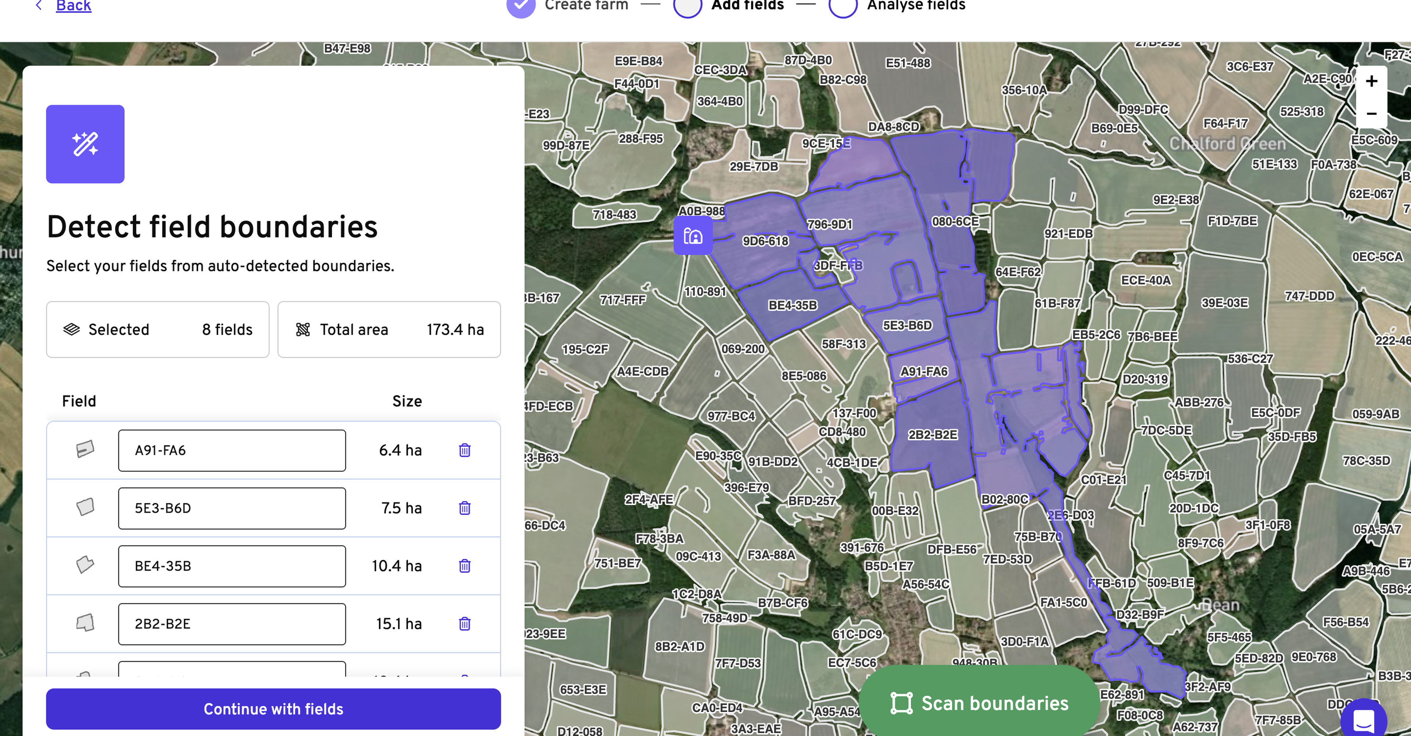Select map field labeled 39E-03E
Image resolution: width=1411 pixels, height=736 pixels.
click(x=1225, y=303)
